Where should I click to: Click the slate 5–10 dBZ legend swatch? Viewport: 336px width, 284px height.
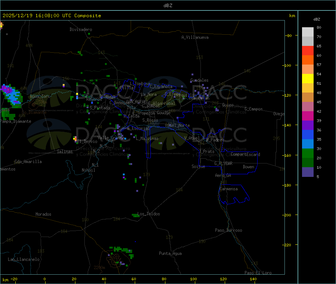(x=308, y=172)
